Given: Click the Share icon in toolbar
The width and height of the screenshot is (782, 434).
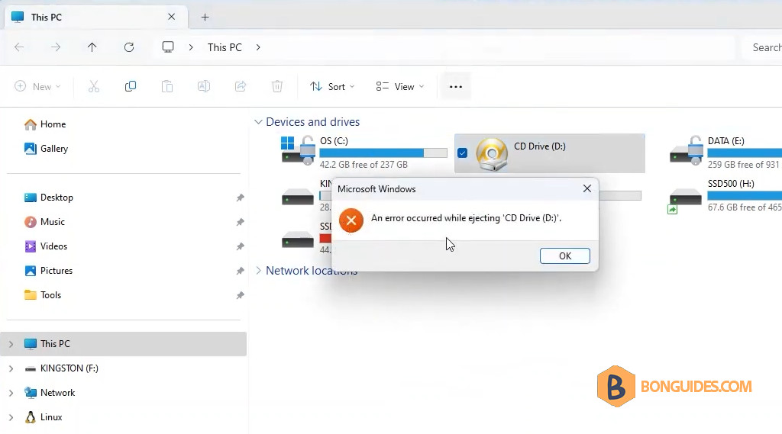Looking at the screenshot, I should (x=241, y=87).
